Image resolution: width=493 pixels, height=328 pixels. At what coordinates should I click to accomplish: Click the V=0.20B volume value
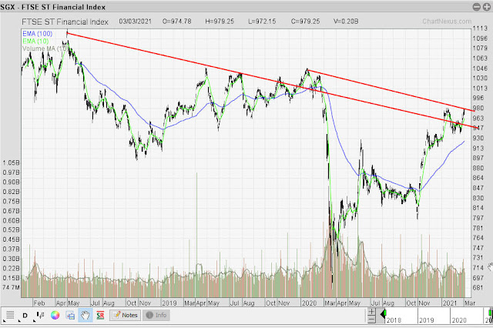(x=346, y=22)
